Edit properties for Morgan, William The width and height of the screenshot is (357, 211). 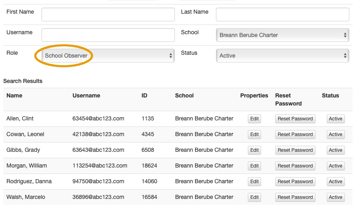[254, 166]
